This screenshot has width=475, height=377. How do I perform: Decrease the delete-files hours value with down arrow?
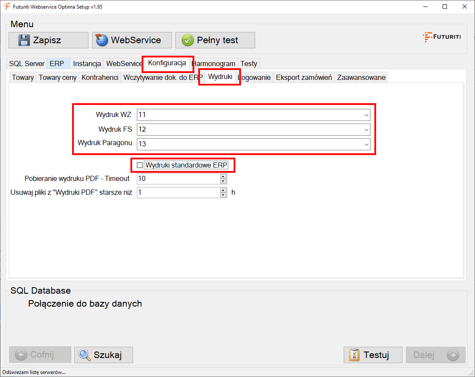223,195
